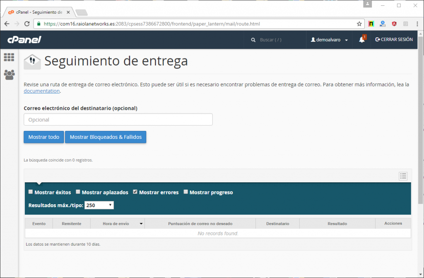Toggle the Mostrar progreso checkbox
This screenshot has height=278, width=424.
pos(186,192)
